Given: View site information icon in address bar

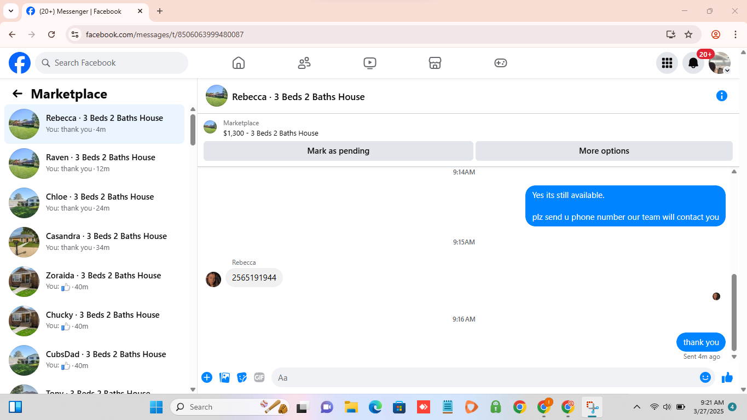Looking at the screenshot, I should pyautogui.click(x=75, y=34).
